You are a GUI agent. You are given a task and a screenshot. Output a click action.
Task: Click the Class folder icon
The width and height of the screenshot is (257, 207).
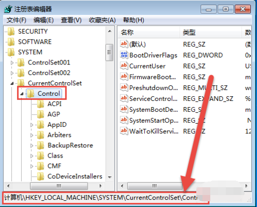point(41,156)
